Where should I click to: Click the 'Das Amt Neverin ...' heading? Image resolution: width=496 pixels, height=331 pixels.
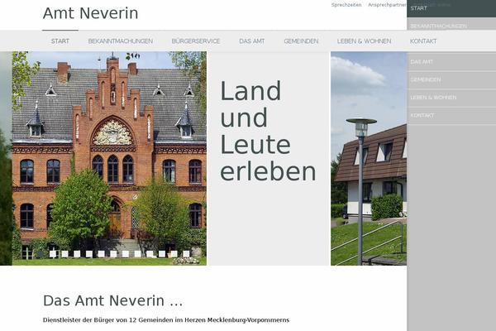coord(113,300)
